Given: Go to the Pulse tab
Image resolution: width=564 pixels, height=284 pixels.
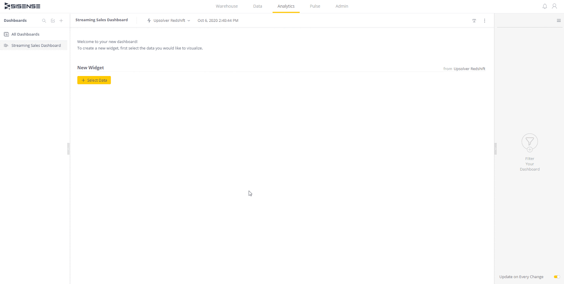Looking at the screenshot, I should (315, 6).
